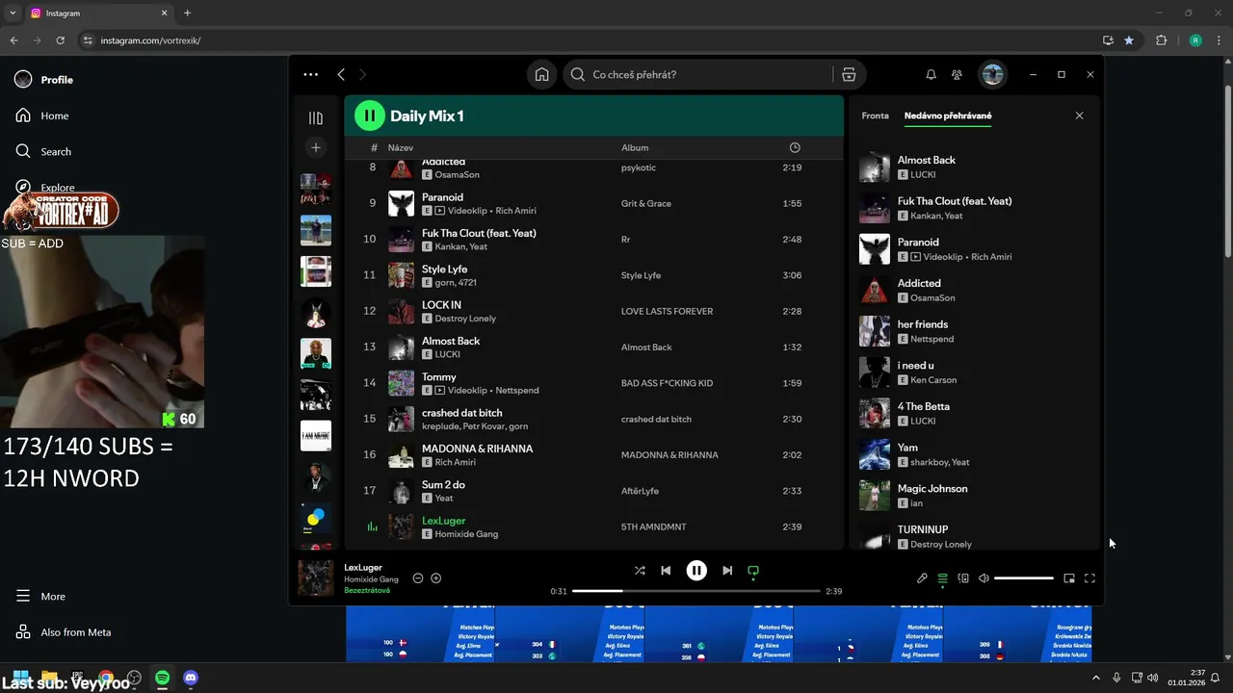Image resolution: width=1233 pixels, height=693 pixels.
Task: Open Spotify notifications bell
Action: [x=931, y=74]
